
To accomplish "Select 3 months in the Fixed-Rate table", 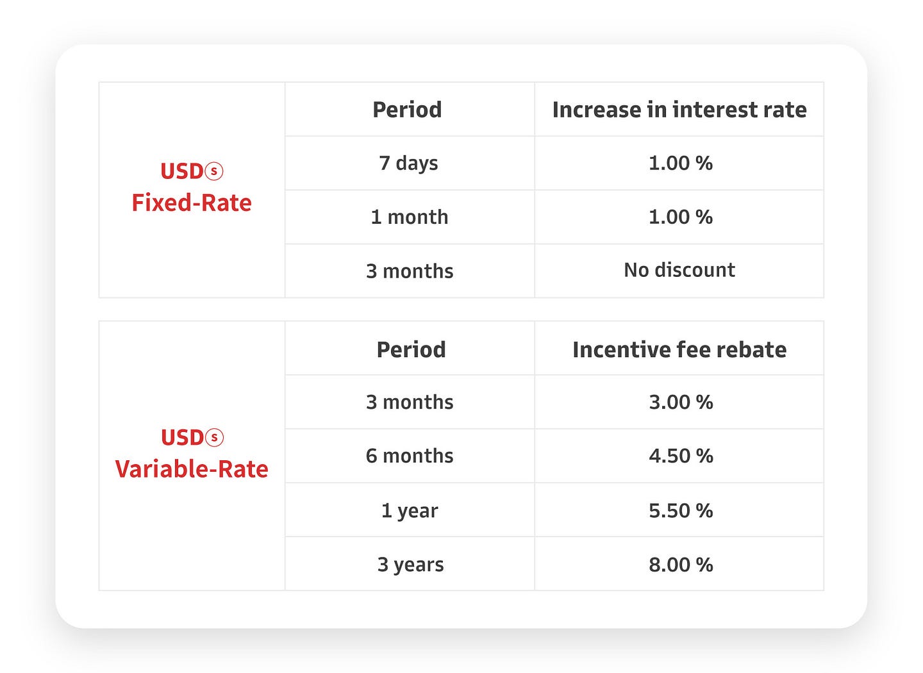I will pyautogui.click(x=410, y=271).
